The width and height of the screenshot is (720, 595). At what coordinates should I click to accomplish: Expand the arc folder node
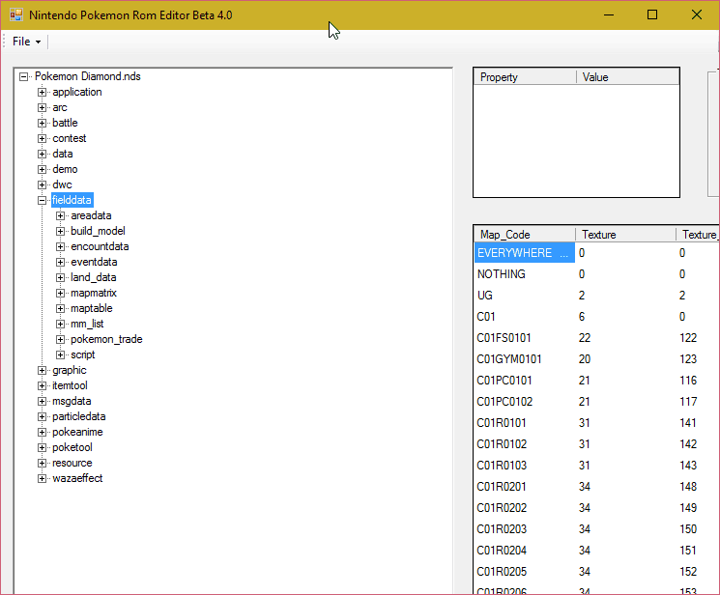click(42, 108)
